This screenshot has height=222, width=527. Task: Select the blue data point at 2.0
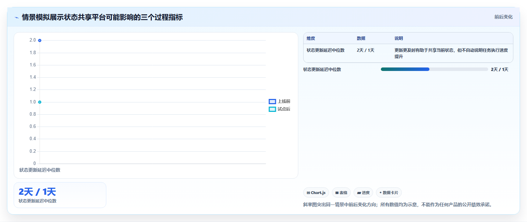40,41
